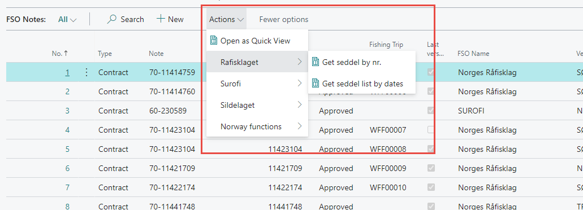The height and width of the screenshot is (210, 583).
Task: Open the All filter dropdown
Action: (67, 19)
